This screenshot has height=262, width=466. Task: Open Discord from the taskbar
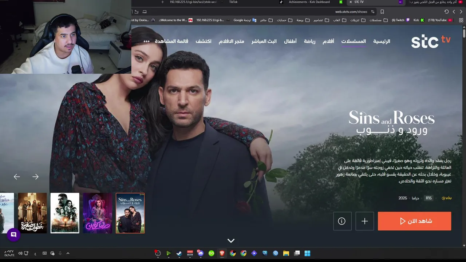click(x=201, y=253)
